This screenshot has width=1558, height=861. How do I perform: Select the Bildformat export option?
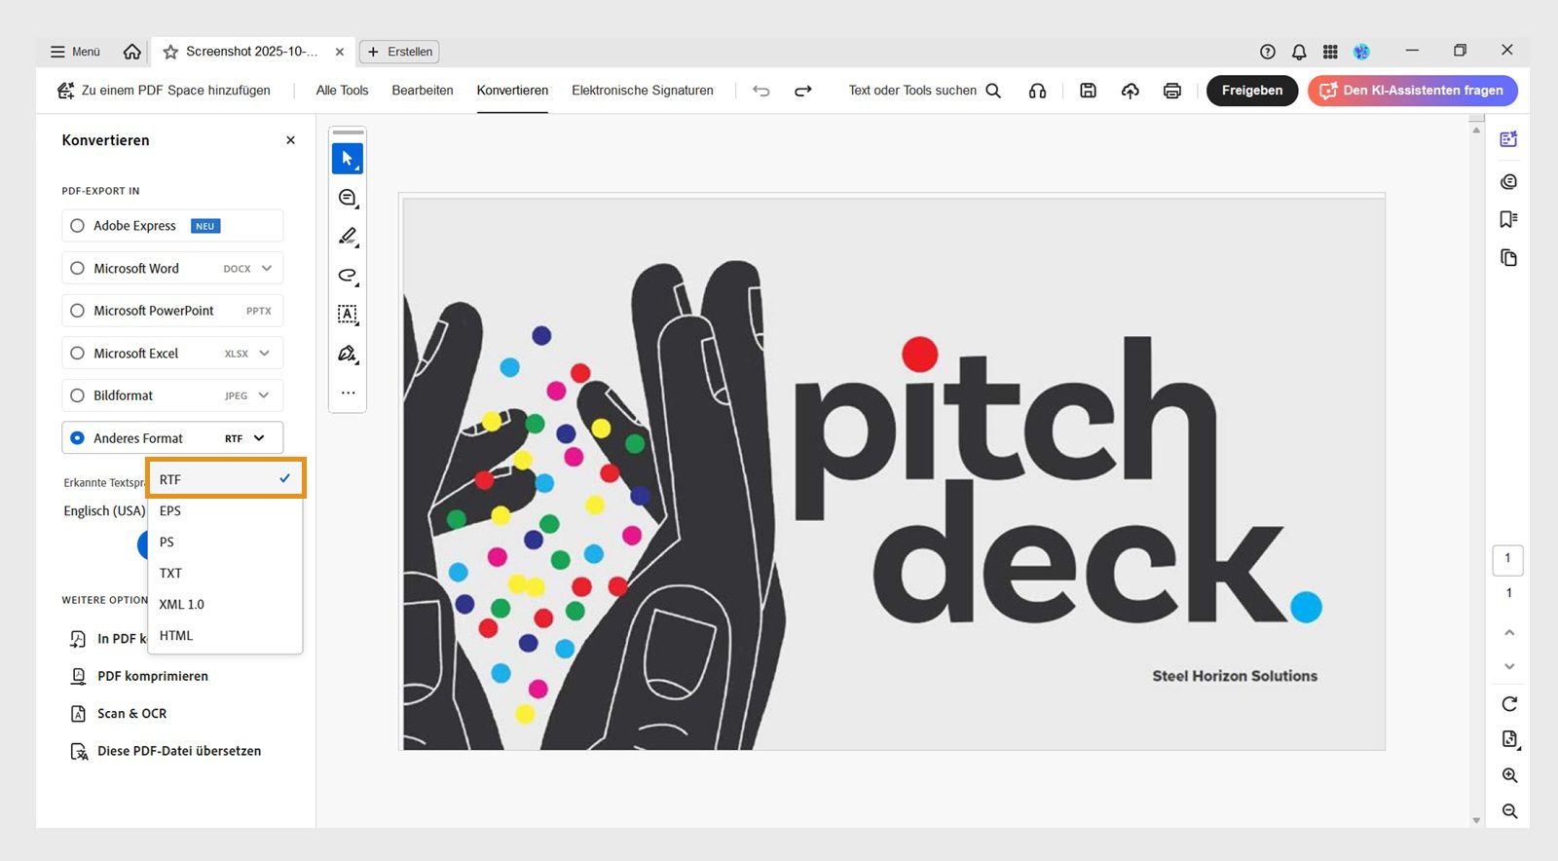point(172,395)
